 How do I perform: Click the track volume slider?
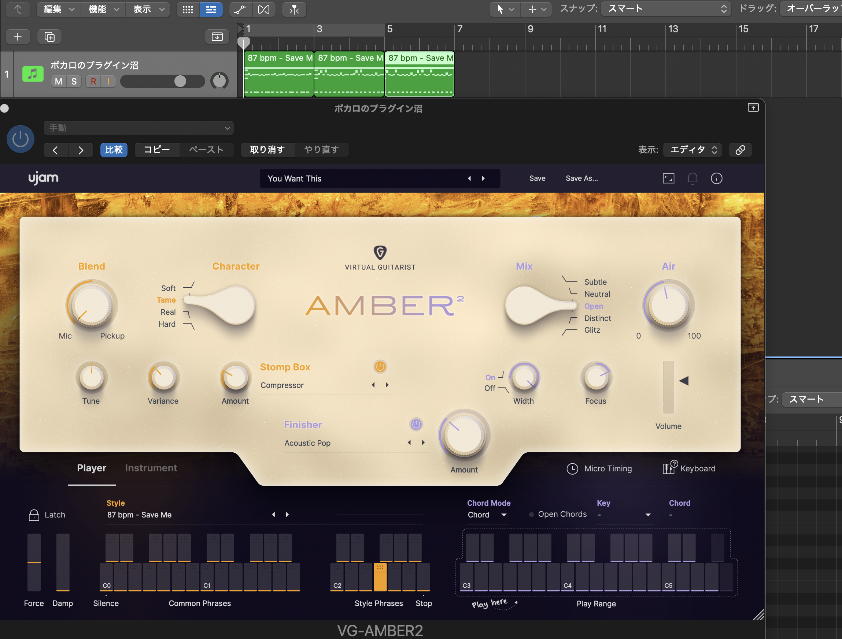163,81
